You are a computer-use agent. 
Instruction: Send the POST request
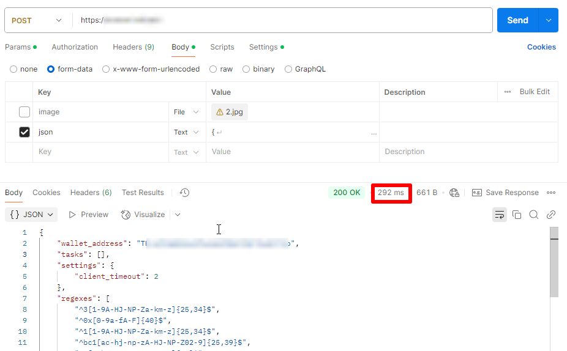click(x=517, y=20)
